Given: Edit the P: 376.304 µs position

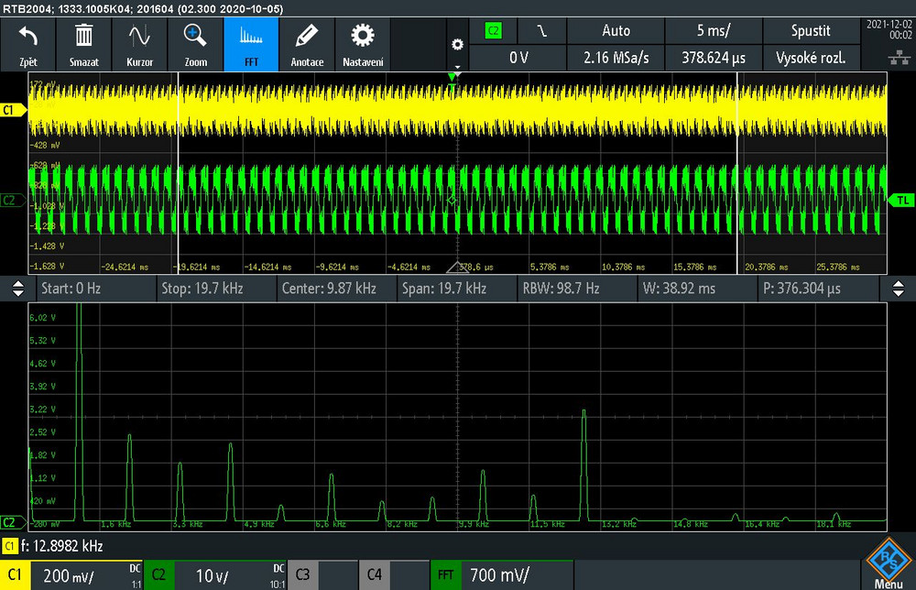Looking at the screenshot, I should click(x=819, y=289).
